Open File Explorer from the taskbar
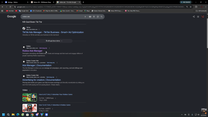The height and width of the screenshot is (117, 208). [13, 115]
